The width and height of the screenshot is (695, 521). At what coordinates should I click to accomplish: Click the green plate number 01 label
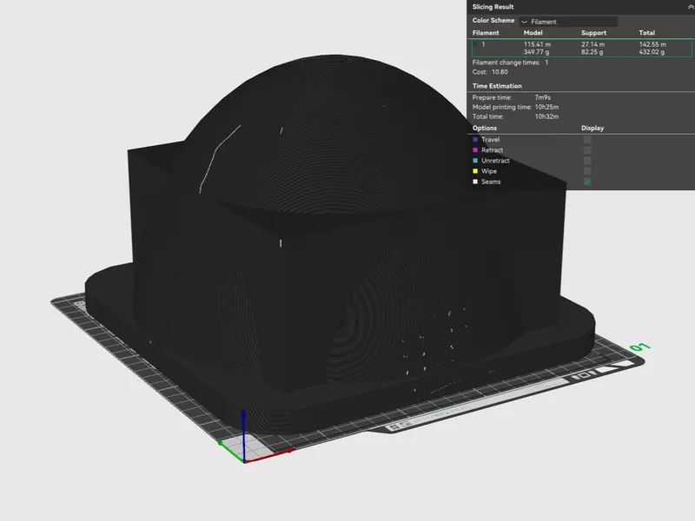(640, 346)
